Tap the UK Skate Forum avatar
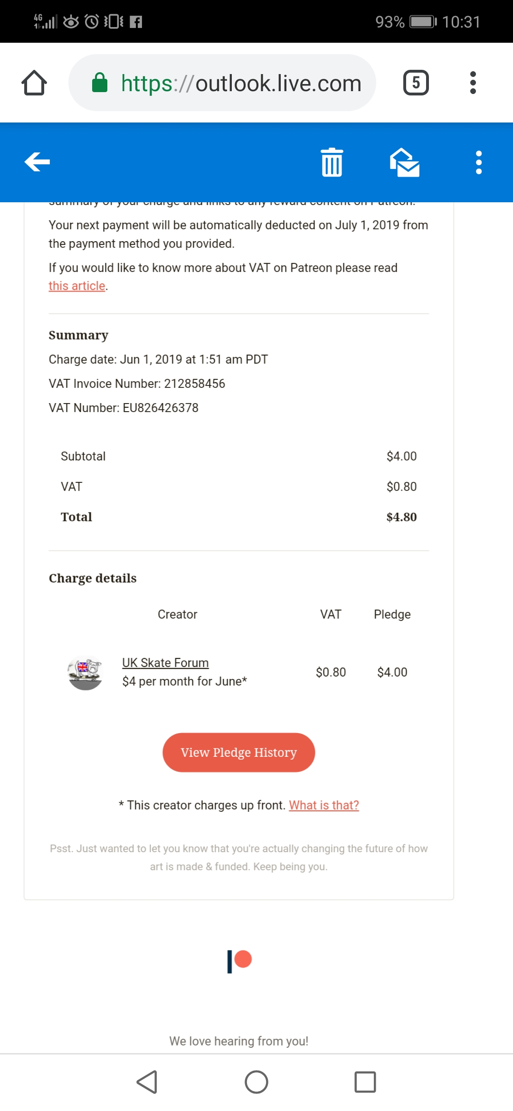 [x=85, y=672]
